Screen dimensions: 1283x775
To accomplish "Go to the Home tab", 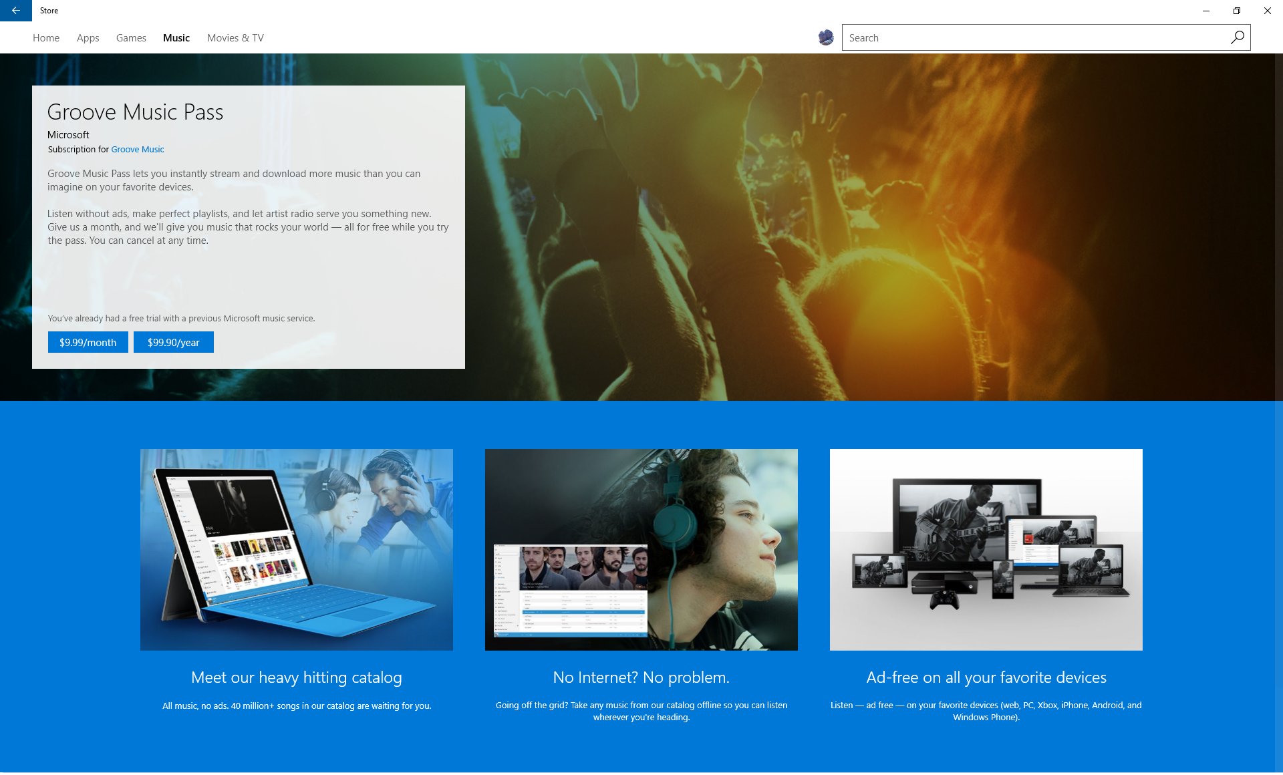I will pyautogui.click(x=46, y=38).
